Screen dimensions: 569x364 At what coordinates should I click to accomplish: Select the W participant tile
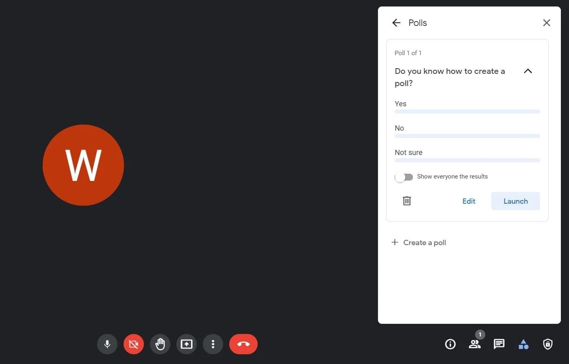(83, 165)
